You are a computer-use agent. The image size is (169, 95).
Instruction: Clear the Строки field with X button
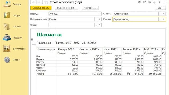(164, 14)
